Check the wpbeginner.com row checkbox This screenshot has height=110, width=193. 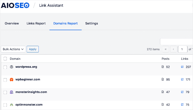(5, 80)
